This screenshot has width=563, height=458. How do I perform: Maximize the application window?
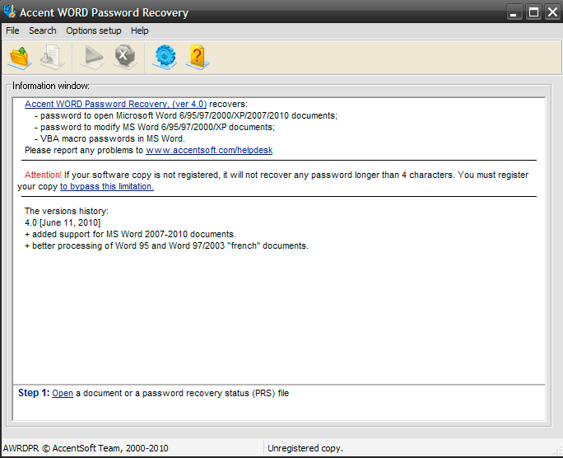pyautogui.click(x=533, y=12)
